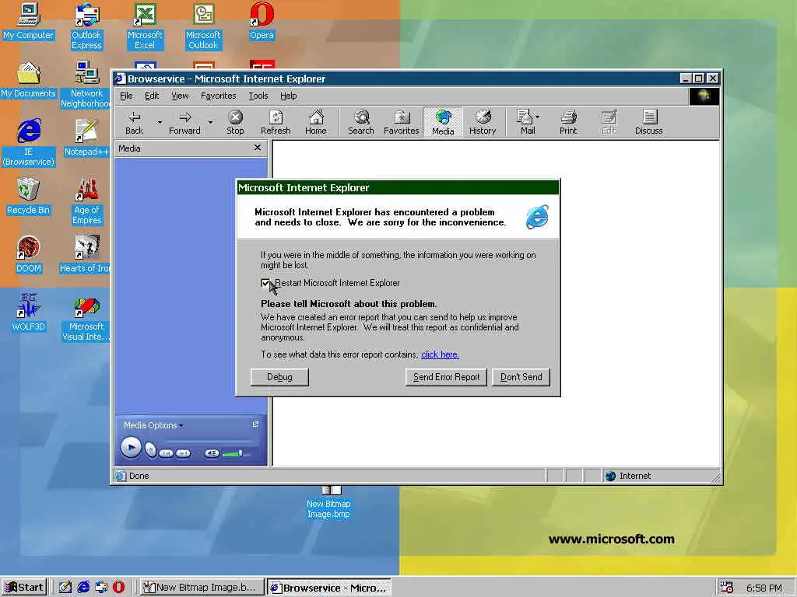Play media in the Media bar
Viewport: 797px width, 597px height.
pyautogui.click(x=131, y=449)
